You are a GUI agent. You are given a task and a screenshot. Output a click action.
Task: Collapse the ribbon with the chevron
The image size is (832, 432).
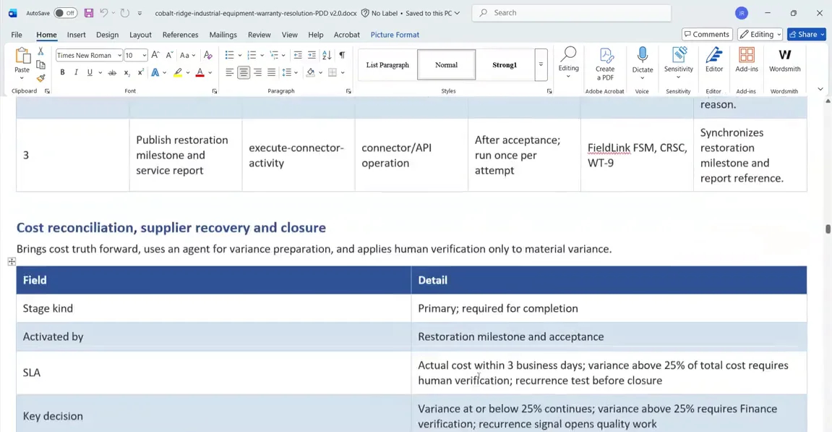(x=820, y=89)
